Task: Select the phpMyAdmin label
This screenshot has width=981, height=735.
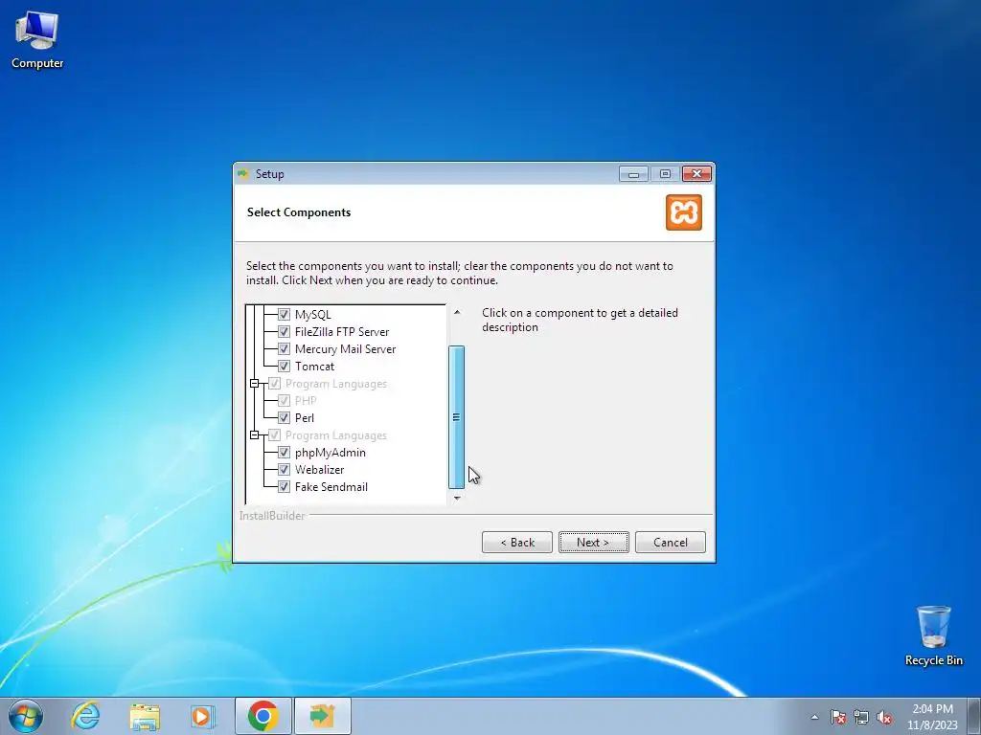Action: tap(331, 453)
